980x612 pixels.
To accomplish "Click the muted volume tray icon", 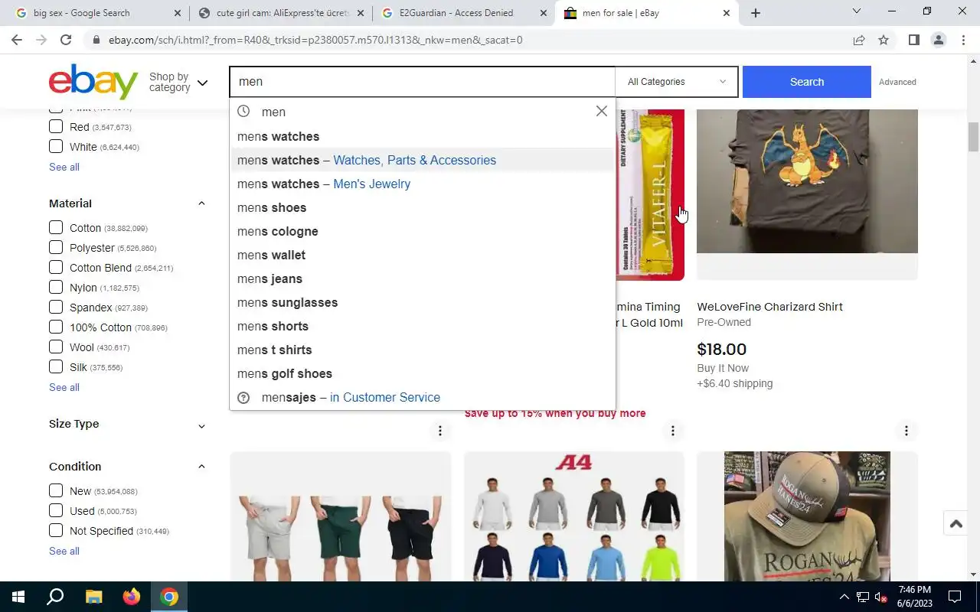I will (x=880, y=597).
